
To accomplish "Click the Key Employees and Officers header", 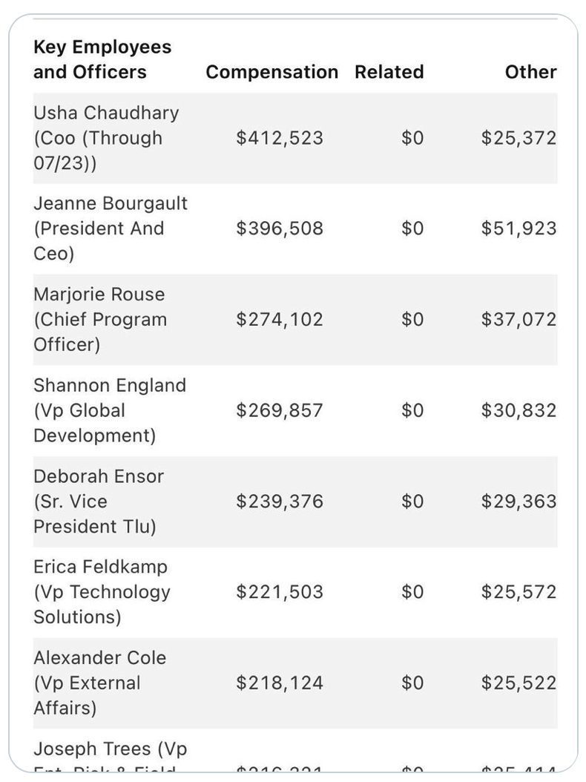I will point(102,59).
